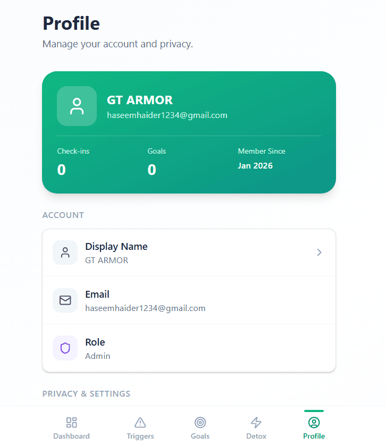Click the Detox lightning bolt icon
This screenshot has width=386, height=445.
coord(256,423)
